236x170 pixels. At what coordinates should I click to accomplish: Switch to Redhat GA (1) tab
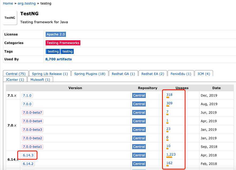coord(123,74)
